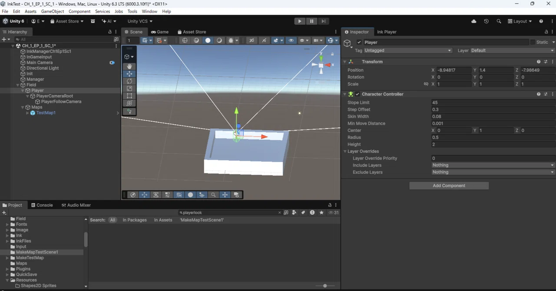Viewport: 556px width, 291px height.
Task: Open the custom editor tools icon
Action: click(129, 112)
